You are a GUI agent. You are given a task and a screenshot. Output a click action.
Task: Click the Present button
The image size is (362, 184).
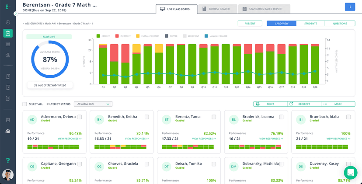coord(250,24)
